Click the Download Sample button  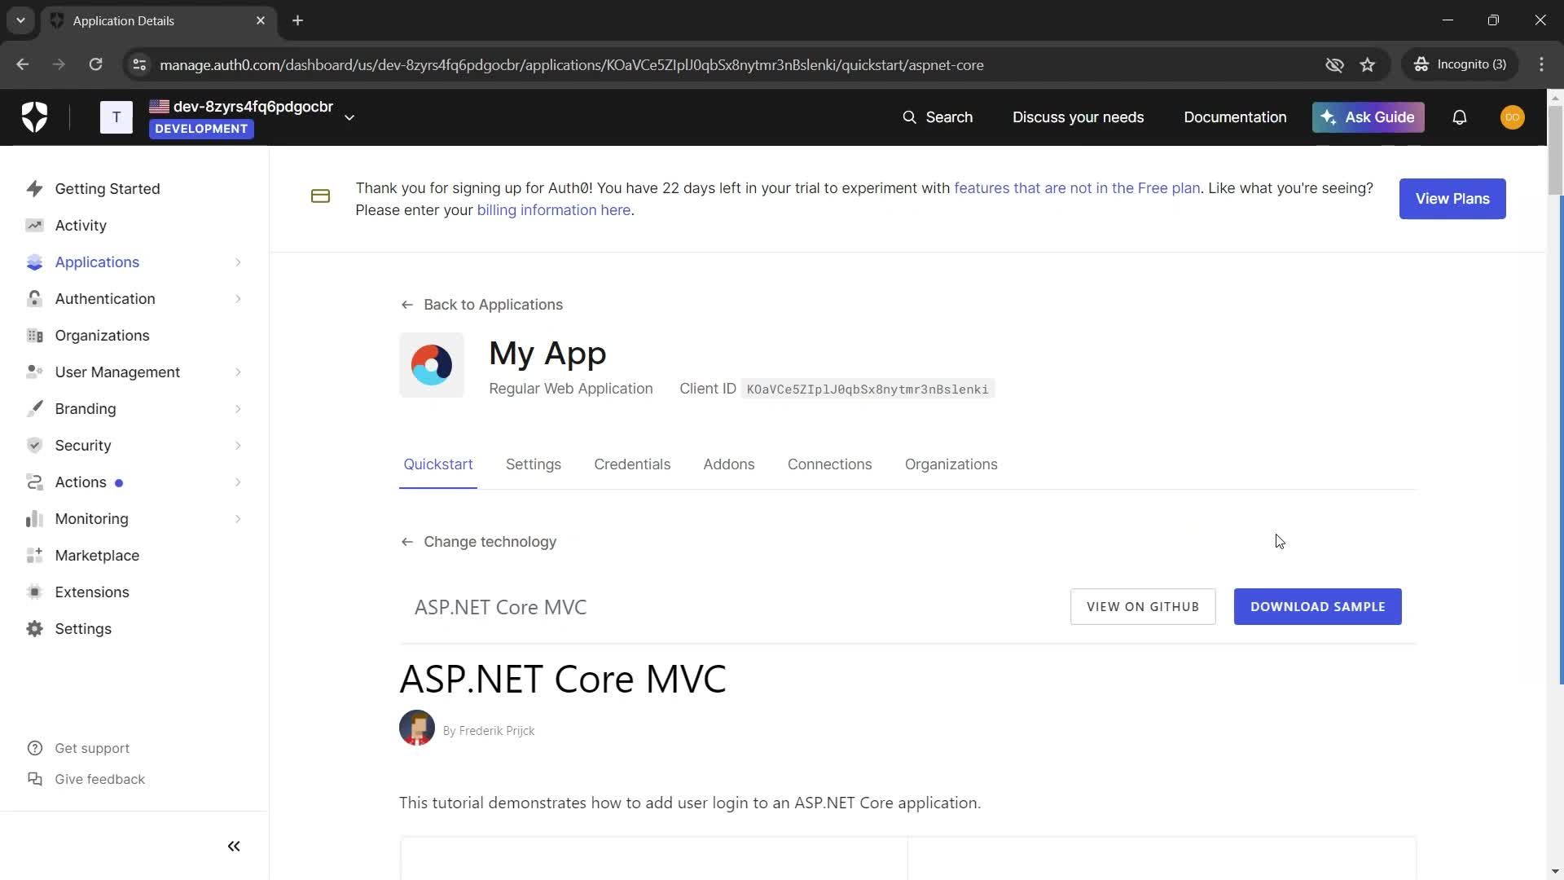1317,607
